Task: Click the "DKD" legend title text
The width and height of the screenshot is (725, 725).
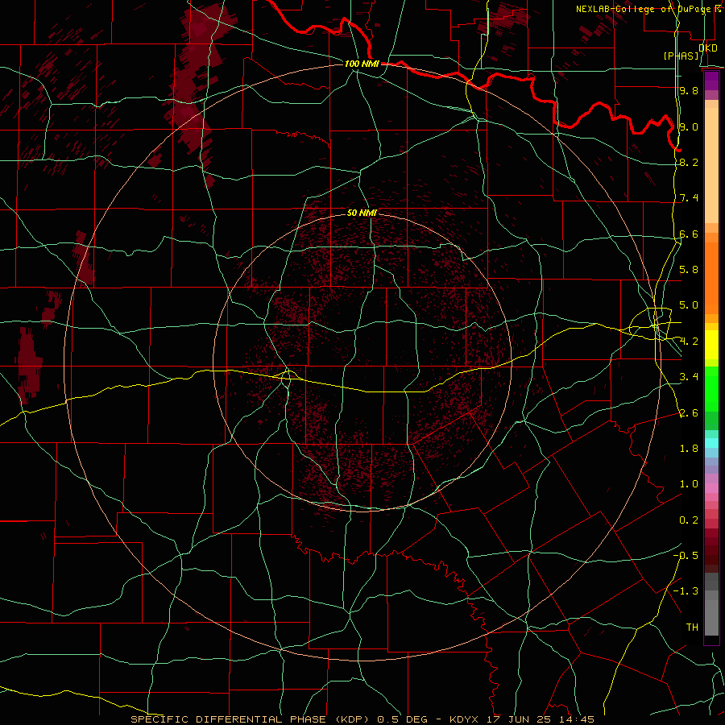Action: (x=708, y=48)
